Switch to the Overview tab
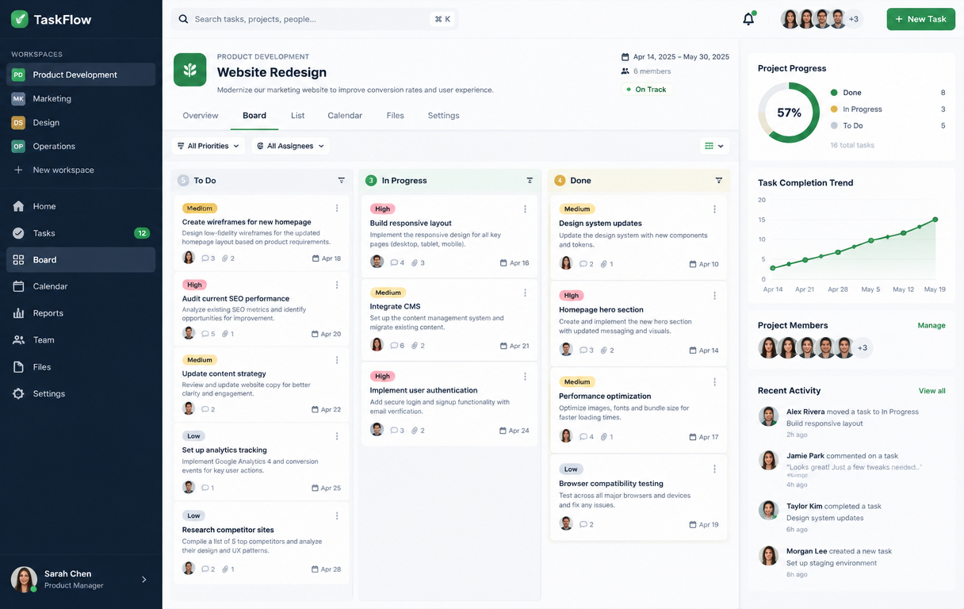Viewport: 964px width, 609px height. [x=201, y=116]
